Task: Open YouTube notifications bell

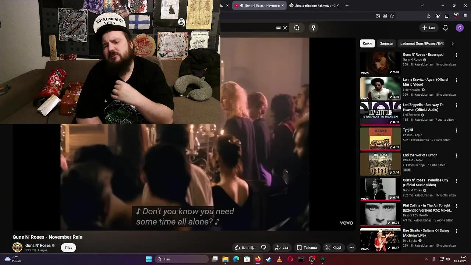Action: 445,28
